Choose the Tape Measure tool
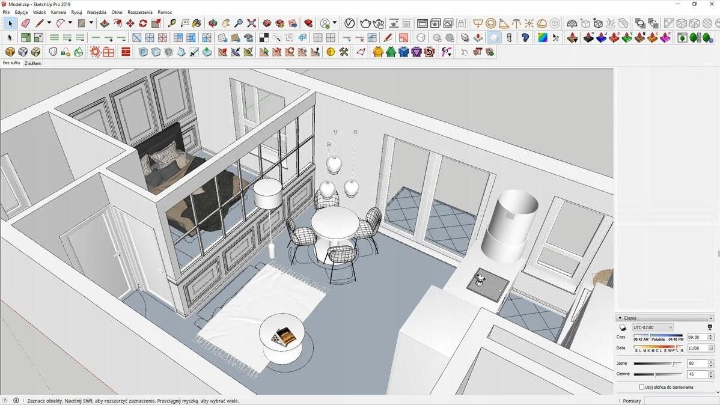This screenshot has height=405, width=720. (172, 23)
